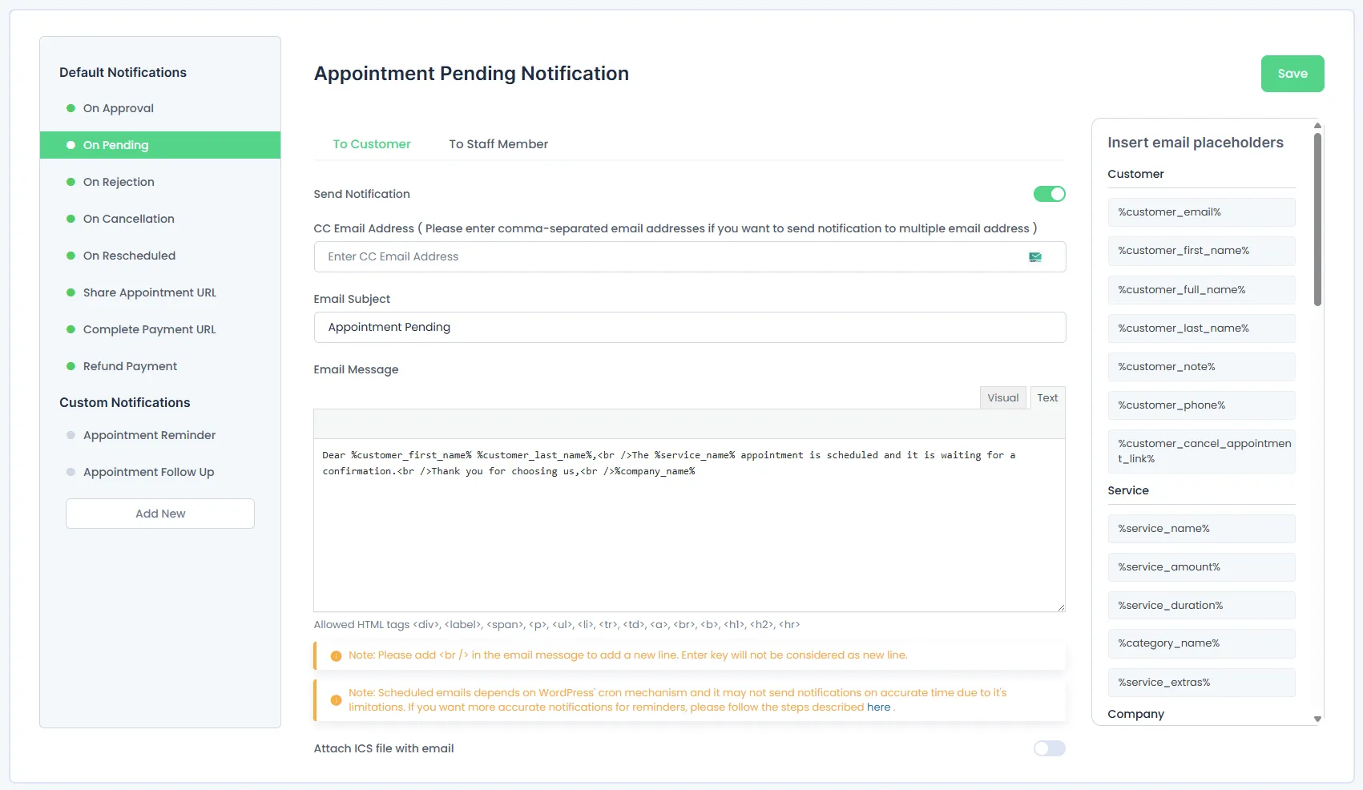Open the To Staff Member tab
This screenshot has height=790, width=1363.
pos(498,144)
